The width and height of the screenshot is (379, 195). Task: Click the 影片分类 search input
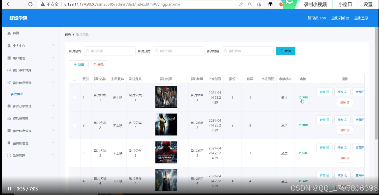click(x=179, y=51)
